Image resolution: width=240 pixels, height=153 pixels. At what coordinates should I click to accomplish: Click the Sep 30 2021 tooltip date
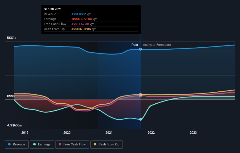[x=53, y=9]
